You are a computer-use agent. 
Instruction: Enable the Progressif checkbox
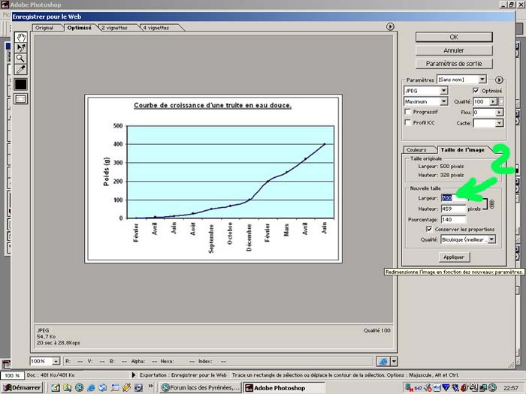tap(408, 112)
